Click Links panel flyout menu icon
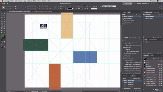This screenshot has width=163, height=92. click(x=141, y=12)
